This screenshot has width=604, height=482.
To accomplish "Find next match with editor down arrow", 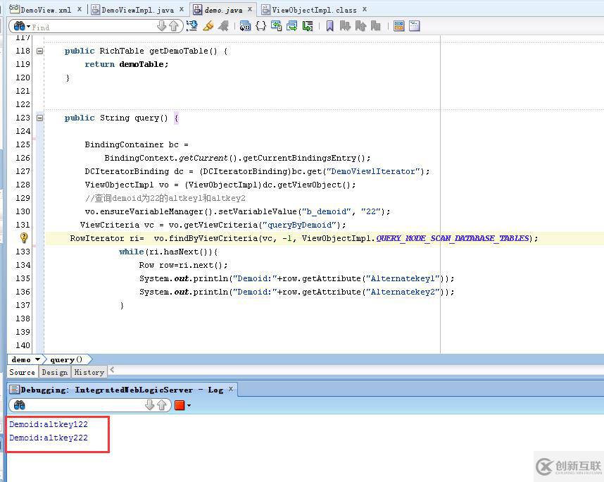I will [x=161, y=26].
